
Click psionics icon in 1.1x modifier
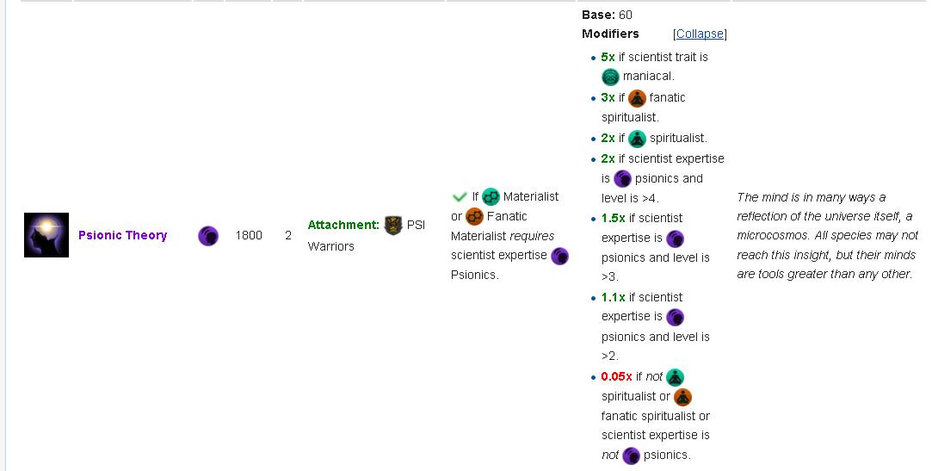[676, 318]
